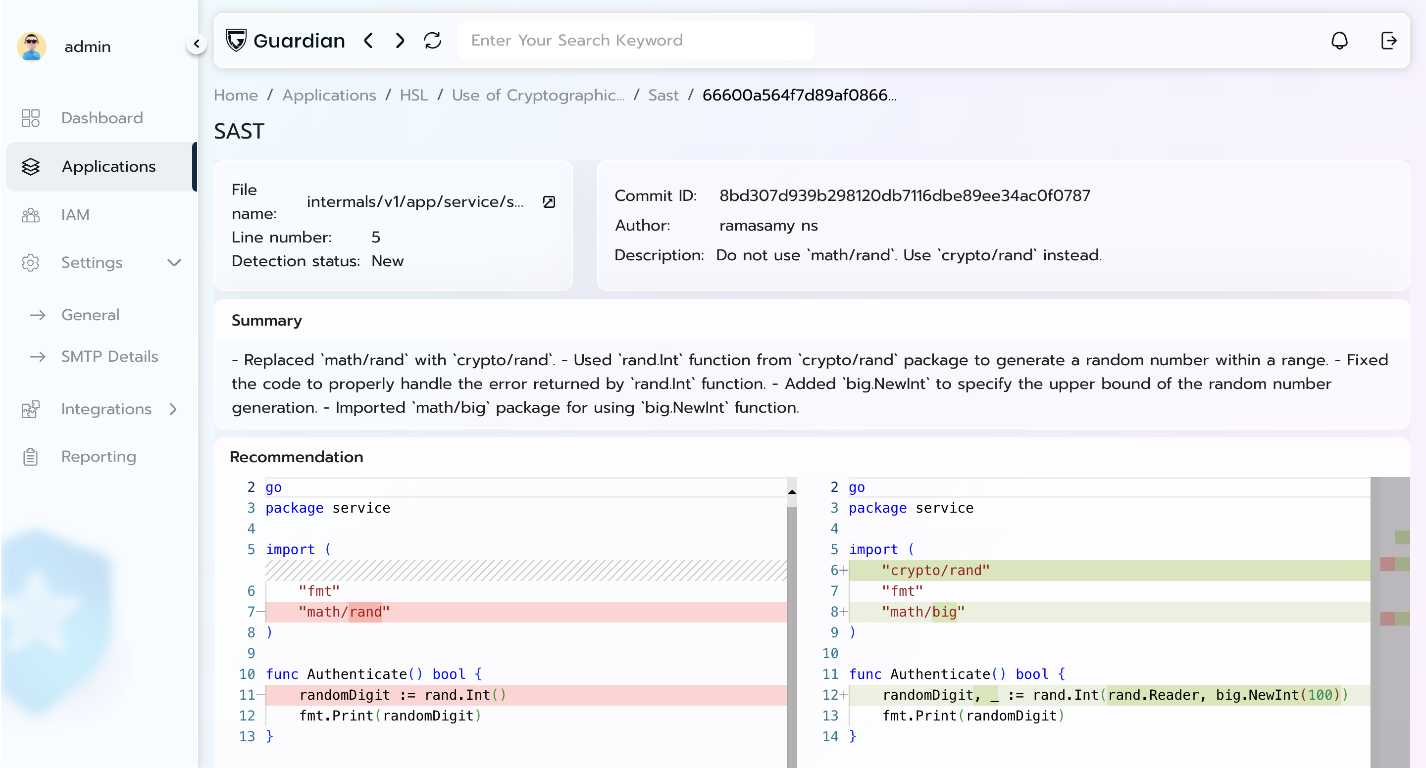Go forward with the right arrow
This screenshot has width=1426, height=768.
pyautogui.click(x=400, y=41)
